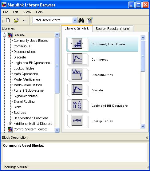Click the Continuous label in library pane

click(100, 60)
